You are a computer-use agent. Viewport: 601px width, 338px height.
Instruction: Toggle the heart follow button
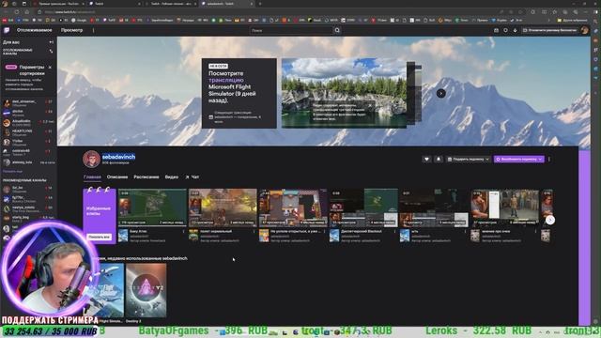[x=426, y=159]
